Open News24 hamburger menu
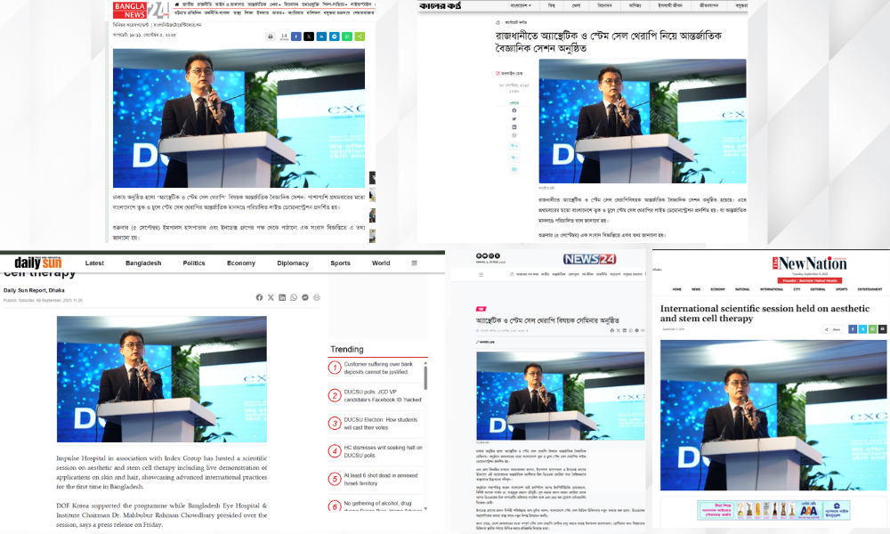The height and width of the screenshot is (534, 890). tap(481, 275)
